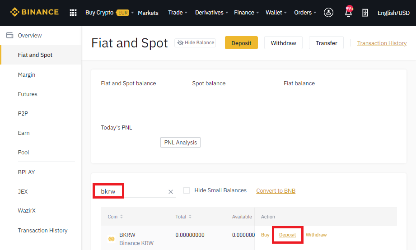Sort table by Total column arrows
The height and width of the screenshot is (250, 416).
pos(190,217)
